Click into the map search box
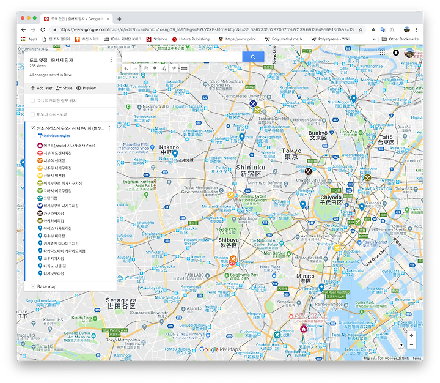The width and height of the screenshot is (440, 383). 182,57
